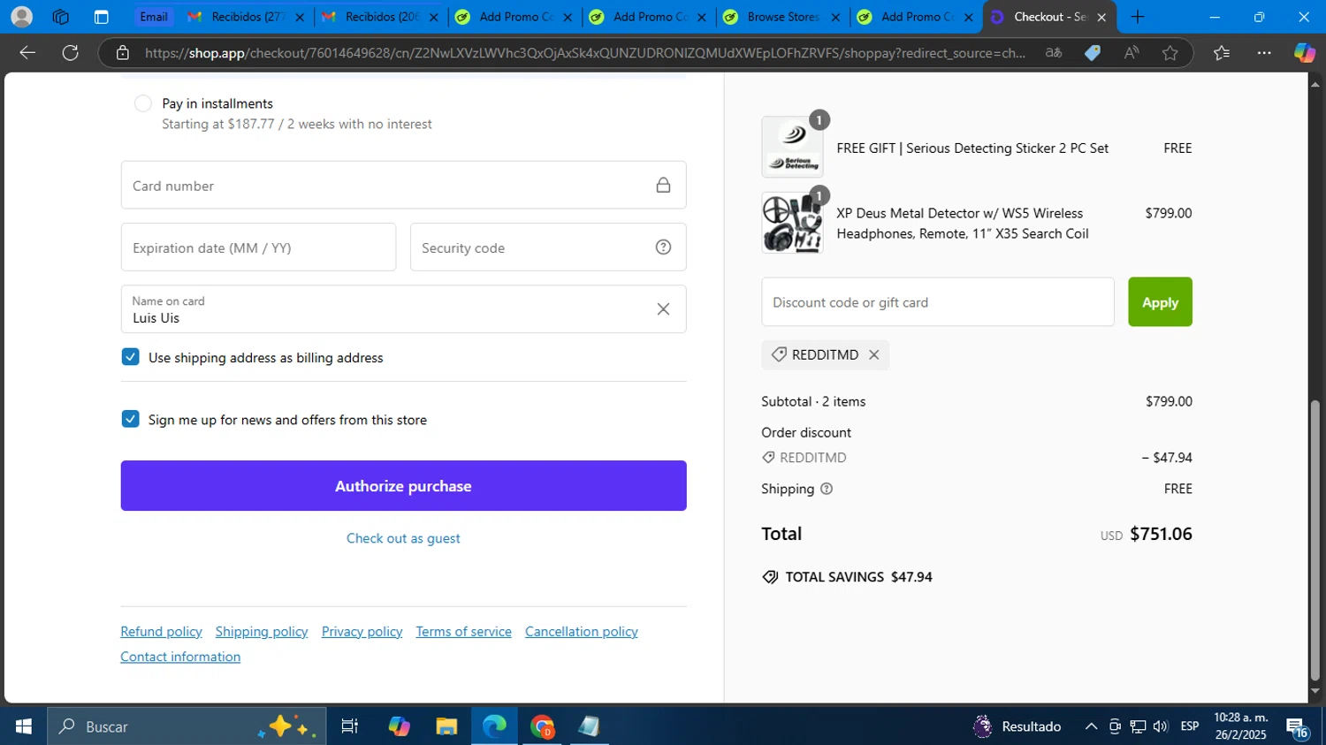Open the Workspaces icon

point(61,17)
